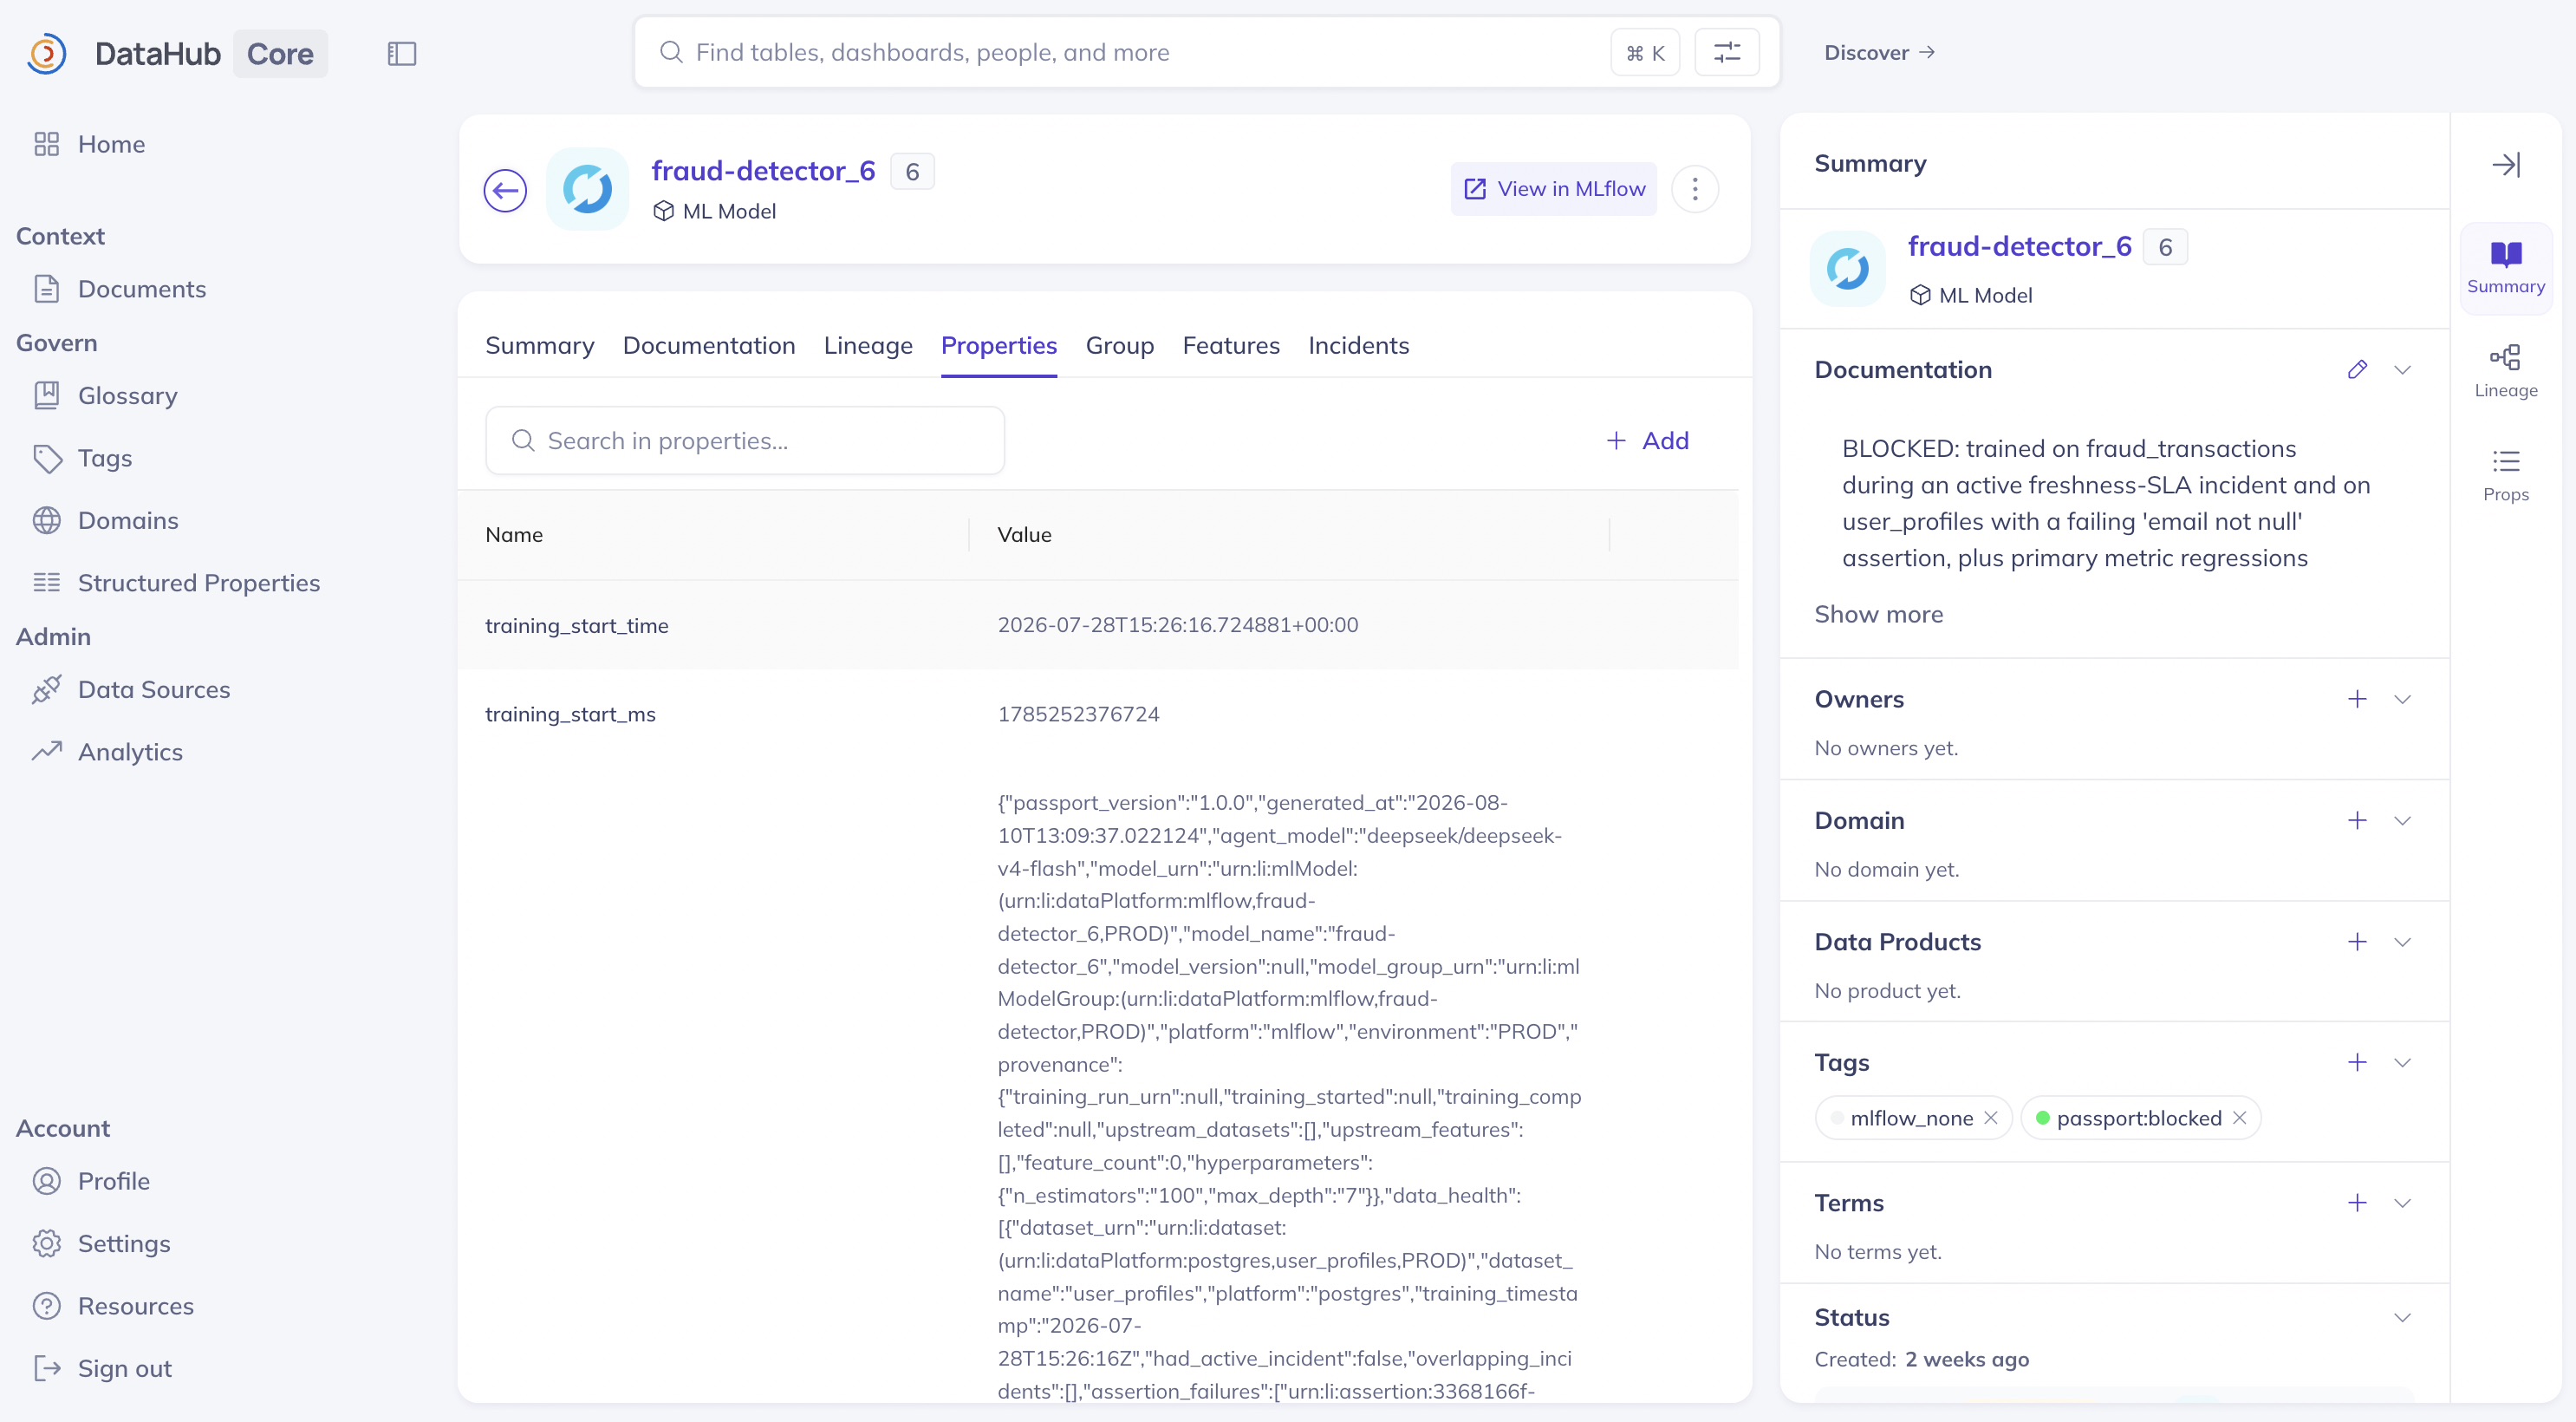Collapse the Domain section chevron
This screenshot has height=1422, width=2576.
pos(2402,820)
